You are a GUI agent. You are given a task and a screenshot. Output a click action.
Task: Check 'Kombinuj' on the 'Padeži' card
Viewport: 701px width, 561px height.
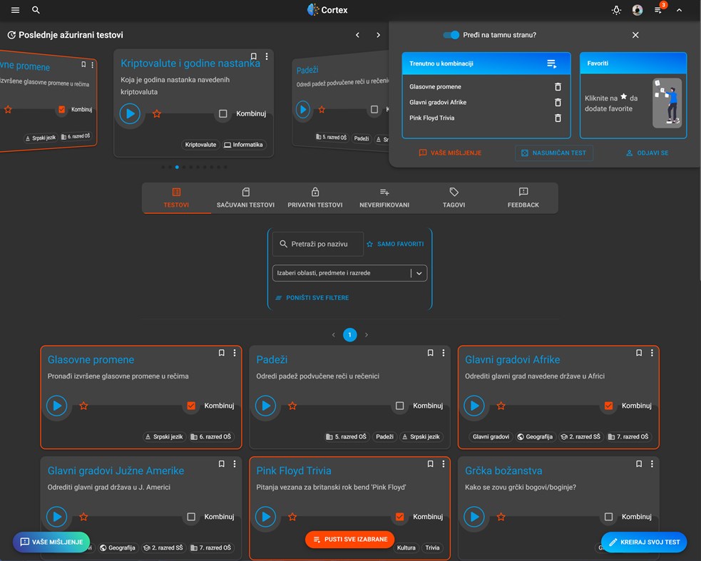pos(399,406)
